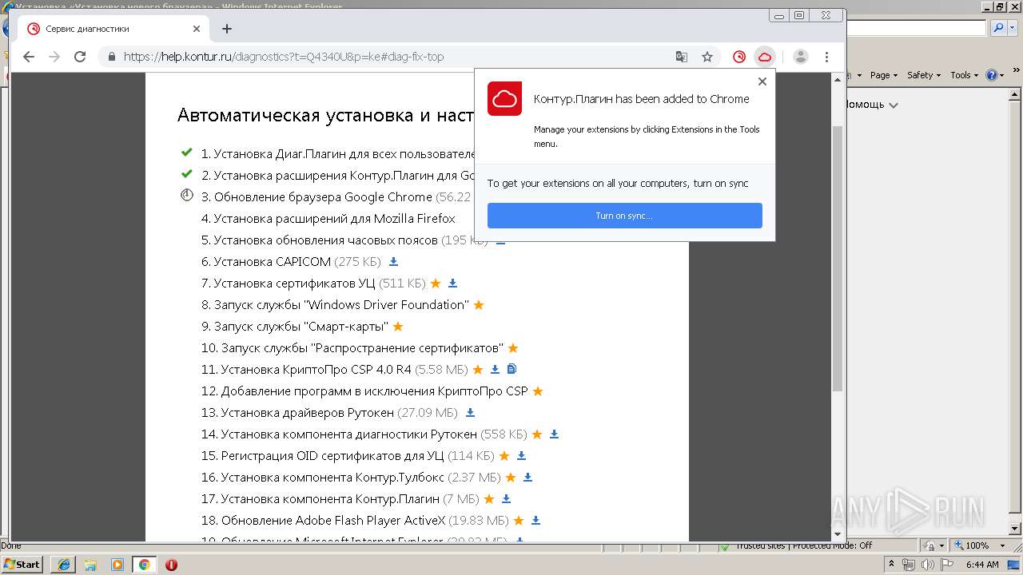Screen dimensions: 1023x575
Task: Reload the page in Chrome
Action: (80, 57)
